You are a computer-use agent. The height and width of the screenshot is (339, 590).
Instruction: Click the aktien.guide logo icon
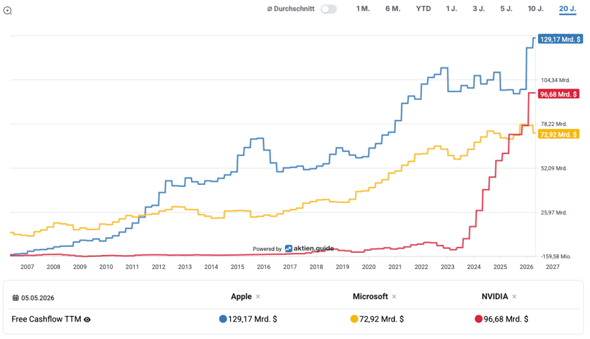coord(288,249)
